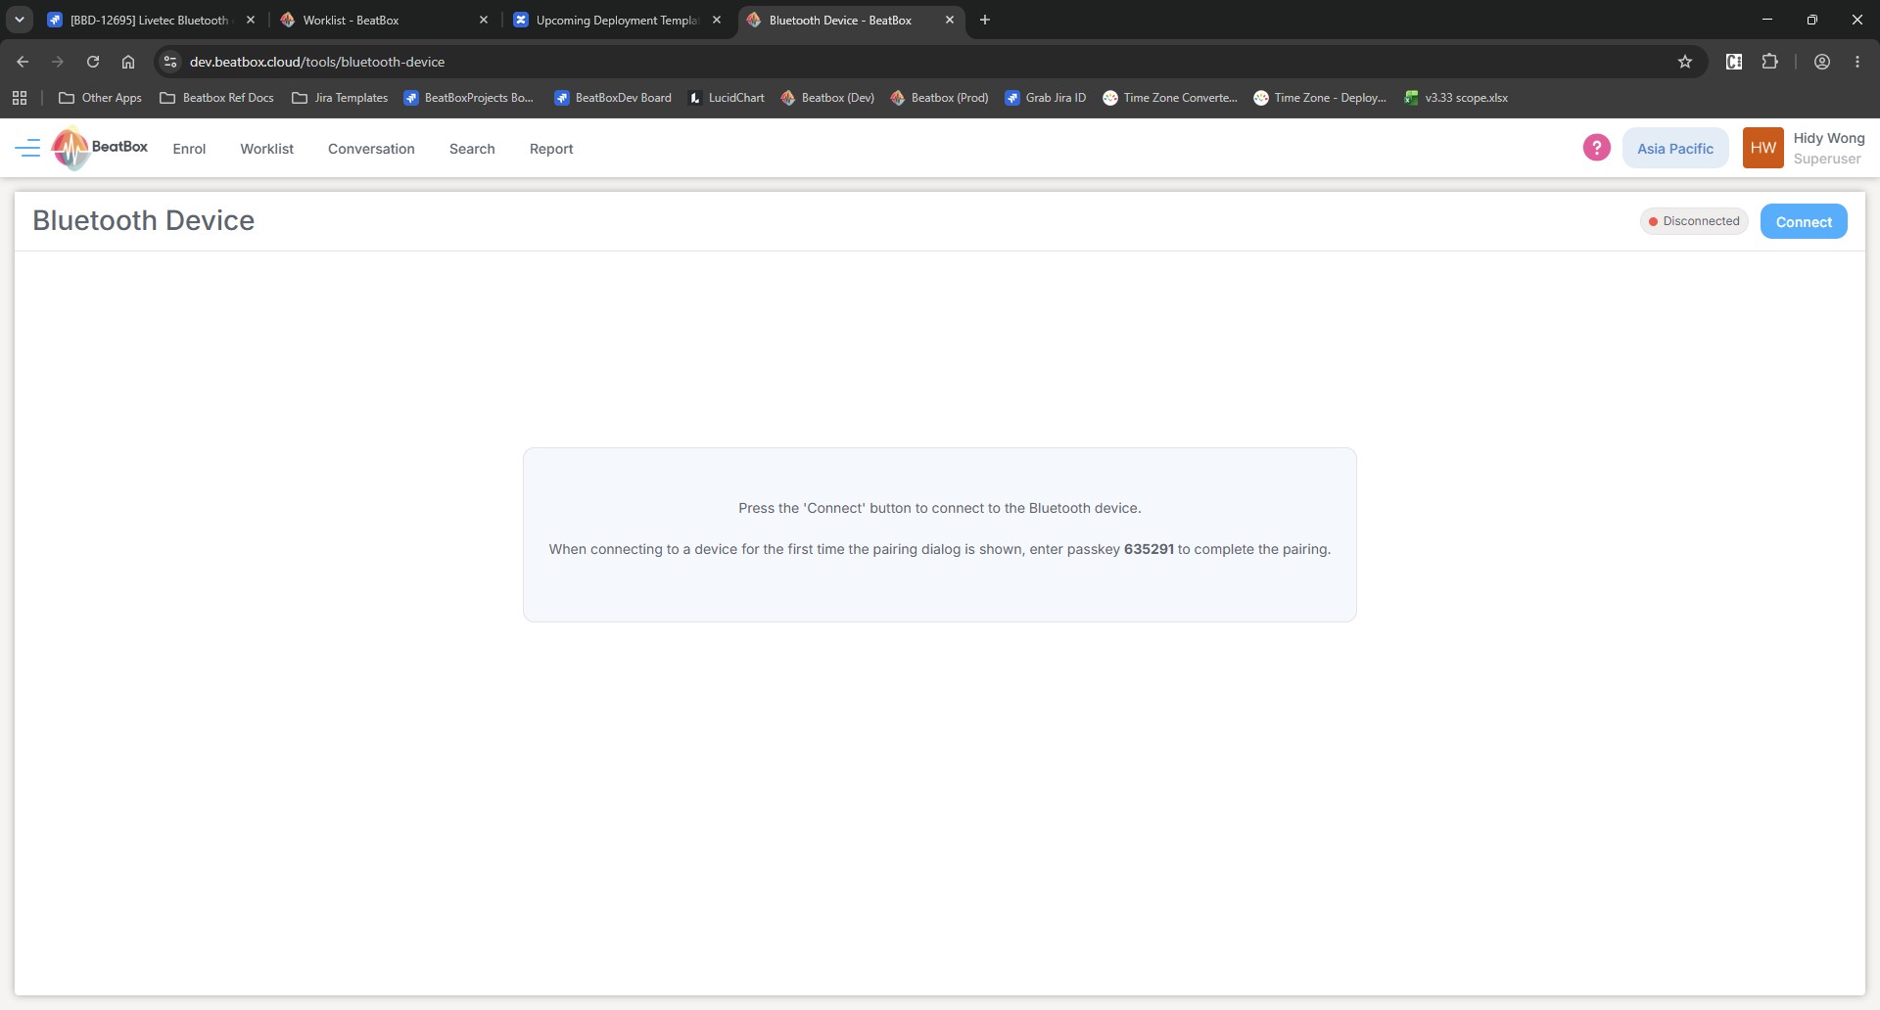This screenshot has width=1880, height=1010.
Task: Close the Worklist - BeatBox tab
Action: coord(484,20)
